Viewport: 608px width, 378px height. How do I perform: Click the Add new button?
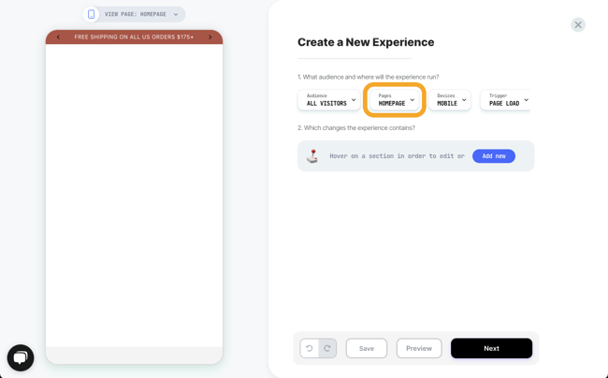(493, 156)
